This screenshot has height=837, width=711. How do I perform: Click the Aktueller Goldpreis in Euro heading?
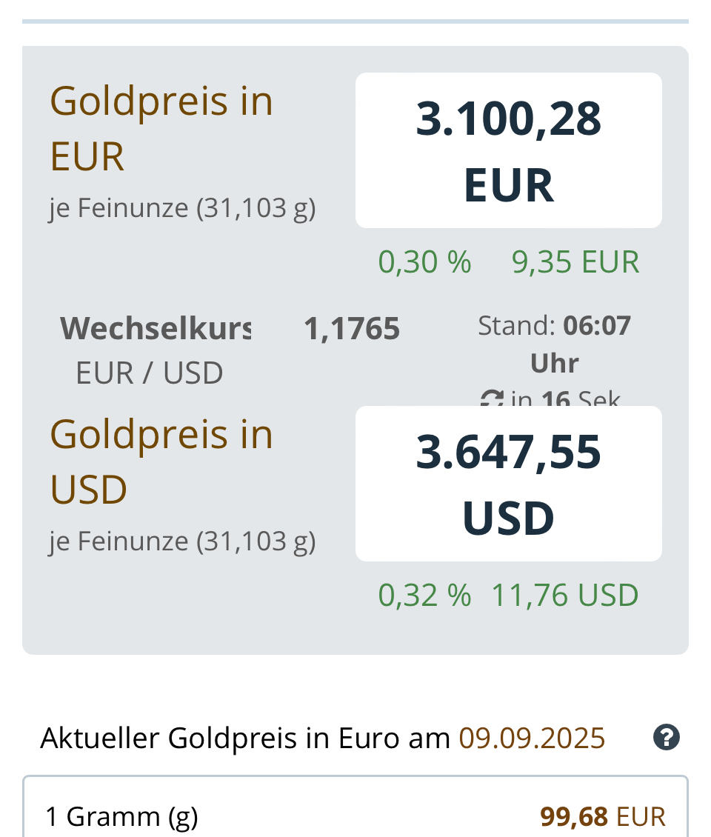click(x=244, y=738)
